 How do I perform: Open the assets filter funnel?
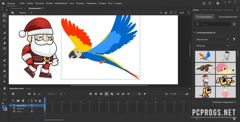coord(234,39)
